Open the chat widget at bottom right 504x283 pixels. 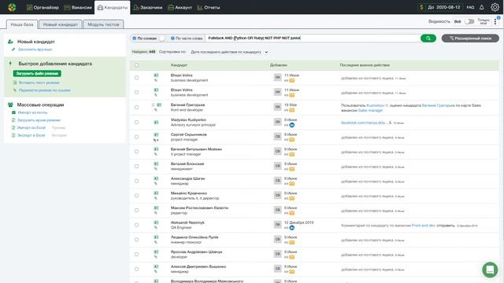(490, 270)
